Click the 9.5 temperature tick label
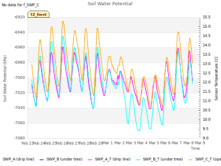This screenshot has height=166, width=221. (206, 129)
